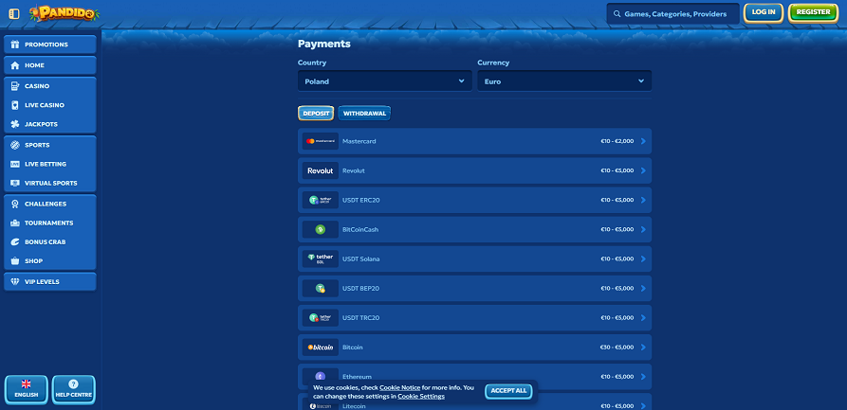Click the search magnifier icon
This screenshot has height=410, width=847.
(617, 14)
